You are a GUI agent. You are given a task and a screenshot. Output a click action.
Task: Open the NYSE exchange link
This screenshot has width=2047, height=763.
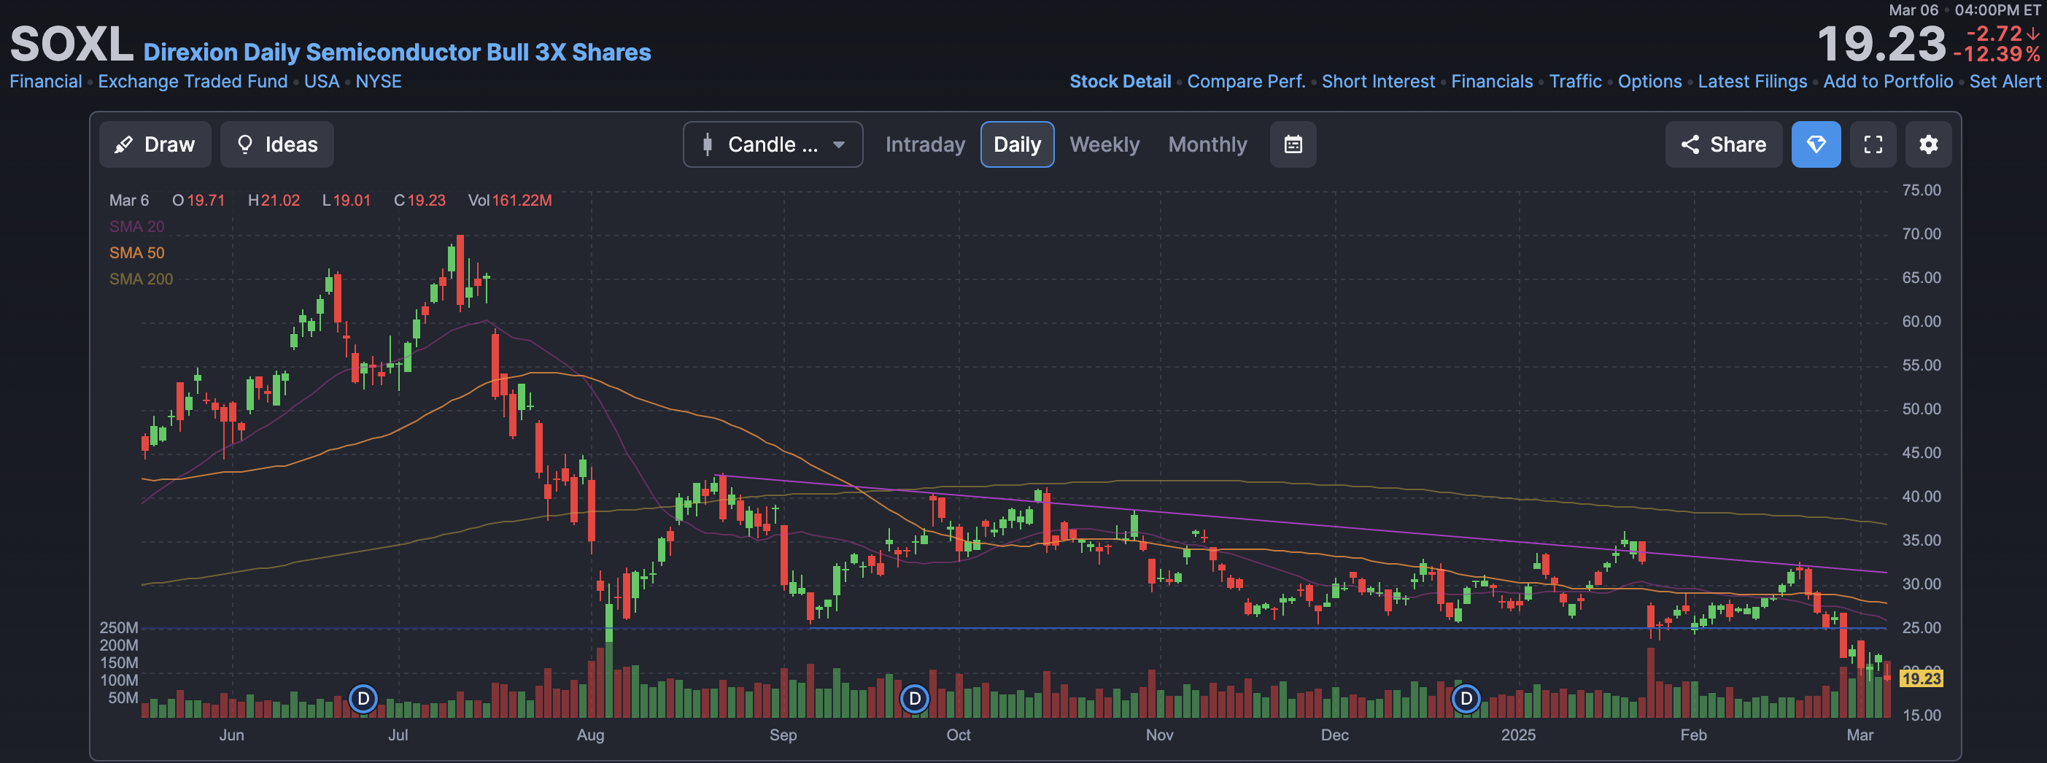pos(378,82)
